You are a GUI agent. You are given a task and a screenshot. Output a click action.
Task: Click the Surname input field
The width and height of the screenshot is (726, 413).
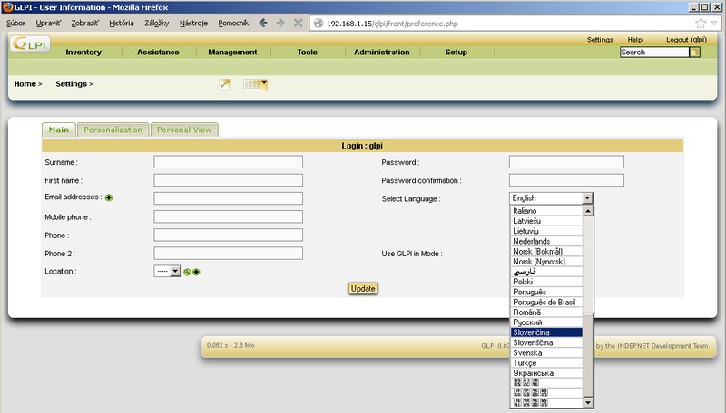coord(229,162)
